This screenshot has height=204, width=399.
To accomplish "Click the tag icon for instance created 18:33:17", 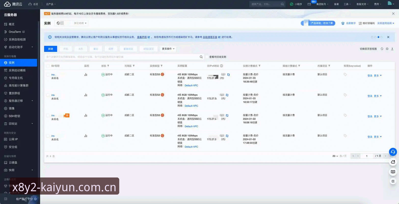I will [x=345, y=95].
